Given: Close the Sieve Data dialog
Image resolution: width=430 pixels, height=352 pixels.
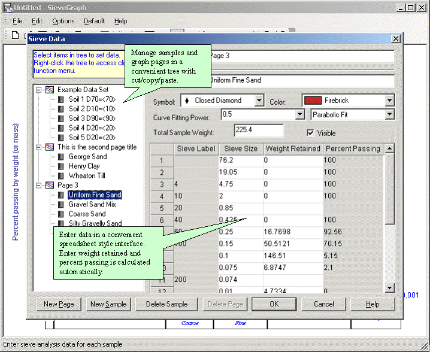Looking at the screenshot, I should click(x=396, y=39).
